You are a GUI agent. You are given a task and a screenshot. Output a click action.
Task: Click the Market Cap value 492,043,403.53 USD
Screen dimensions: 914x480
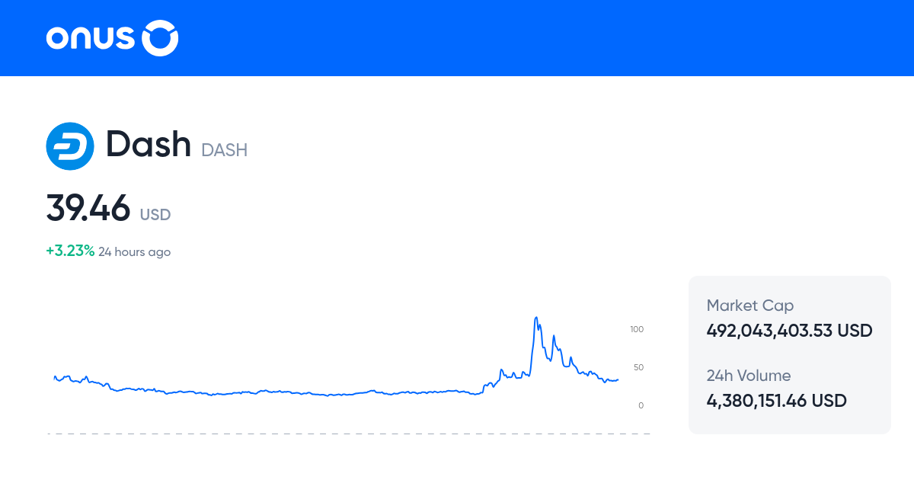pyautogui.click(x=788, y=330)
